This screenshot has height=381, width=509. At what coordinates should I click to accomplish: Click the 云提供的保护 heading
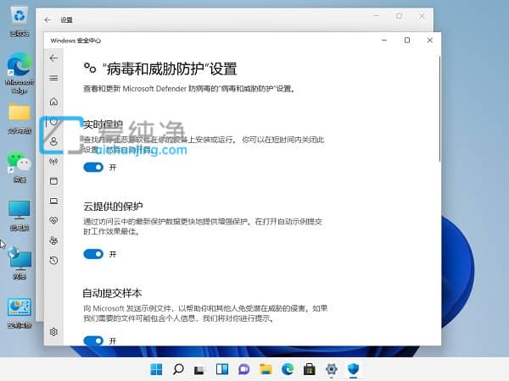(113, 207)
